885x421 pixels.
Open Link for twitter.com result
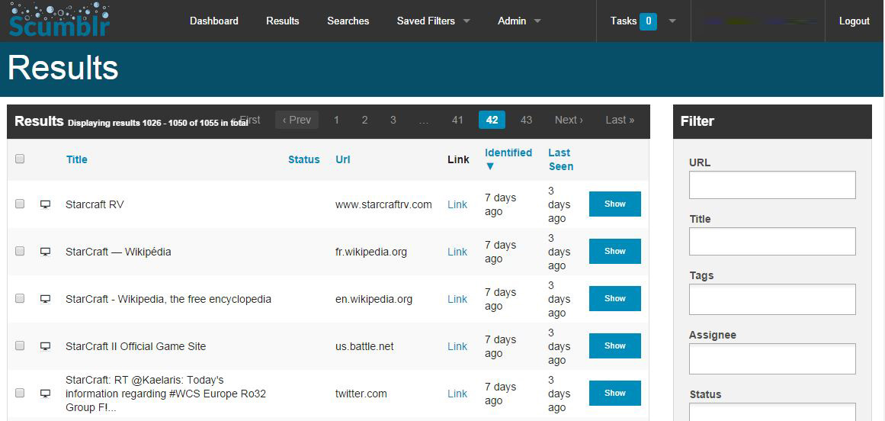click(457, 394)
